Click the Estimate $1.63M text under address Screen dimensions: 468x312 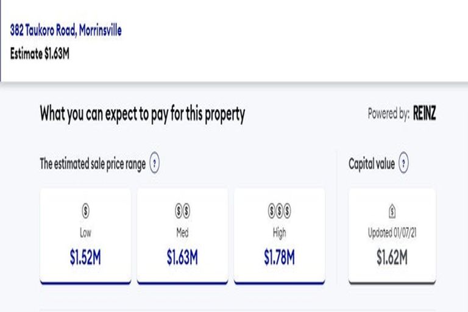pyautogui.click(x=40, y=53)
